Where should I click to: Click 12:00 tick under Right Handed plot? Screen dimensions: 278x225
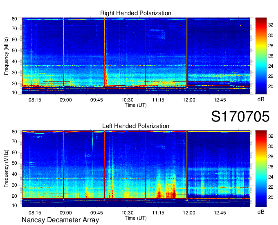tap(189, 100)
